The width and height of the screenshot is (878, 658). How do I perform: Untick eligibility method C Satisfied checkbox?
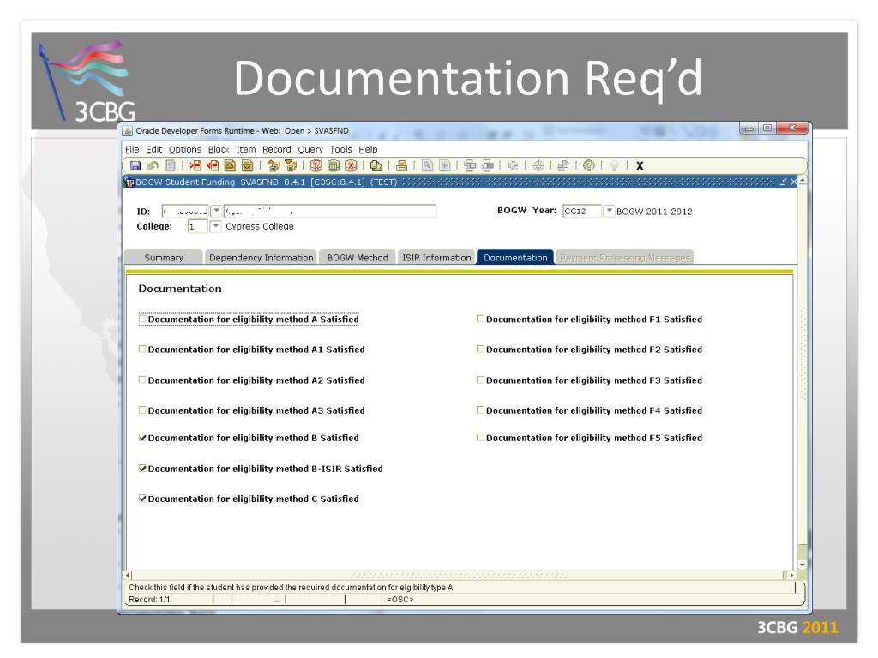point(143,499)
